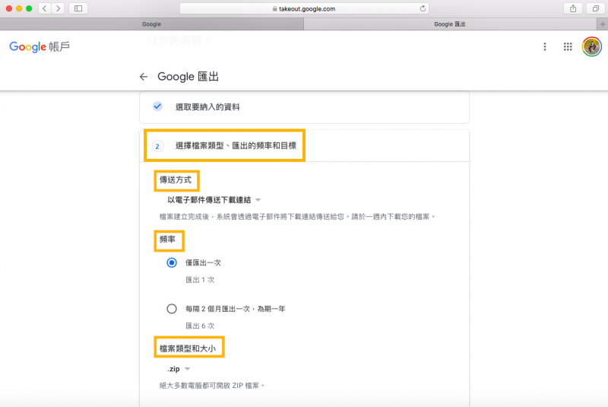Add a new tab with plus icon

[602, 24]
